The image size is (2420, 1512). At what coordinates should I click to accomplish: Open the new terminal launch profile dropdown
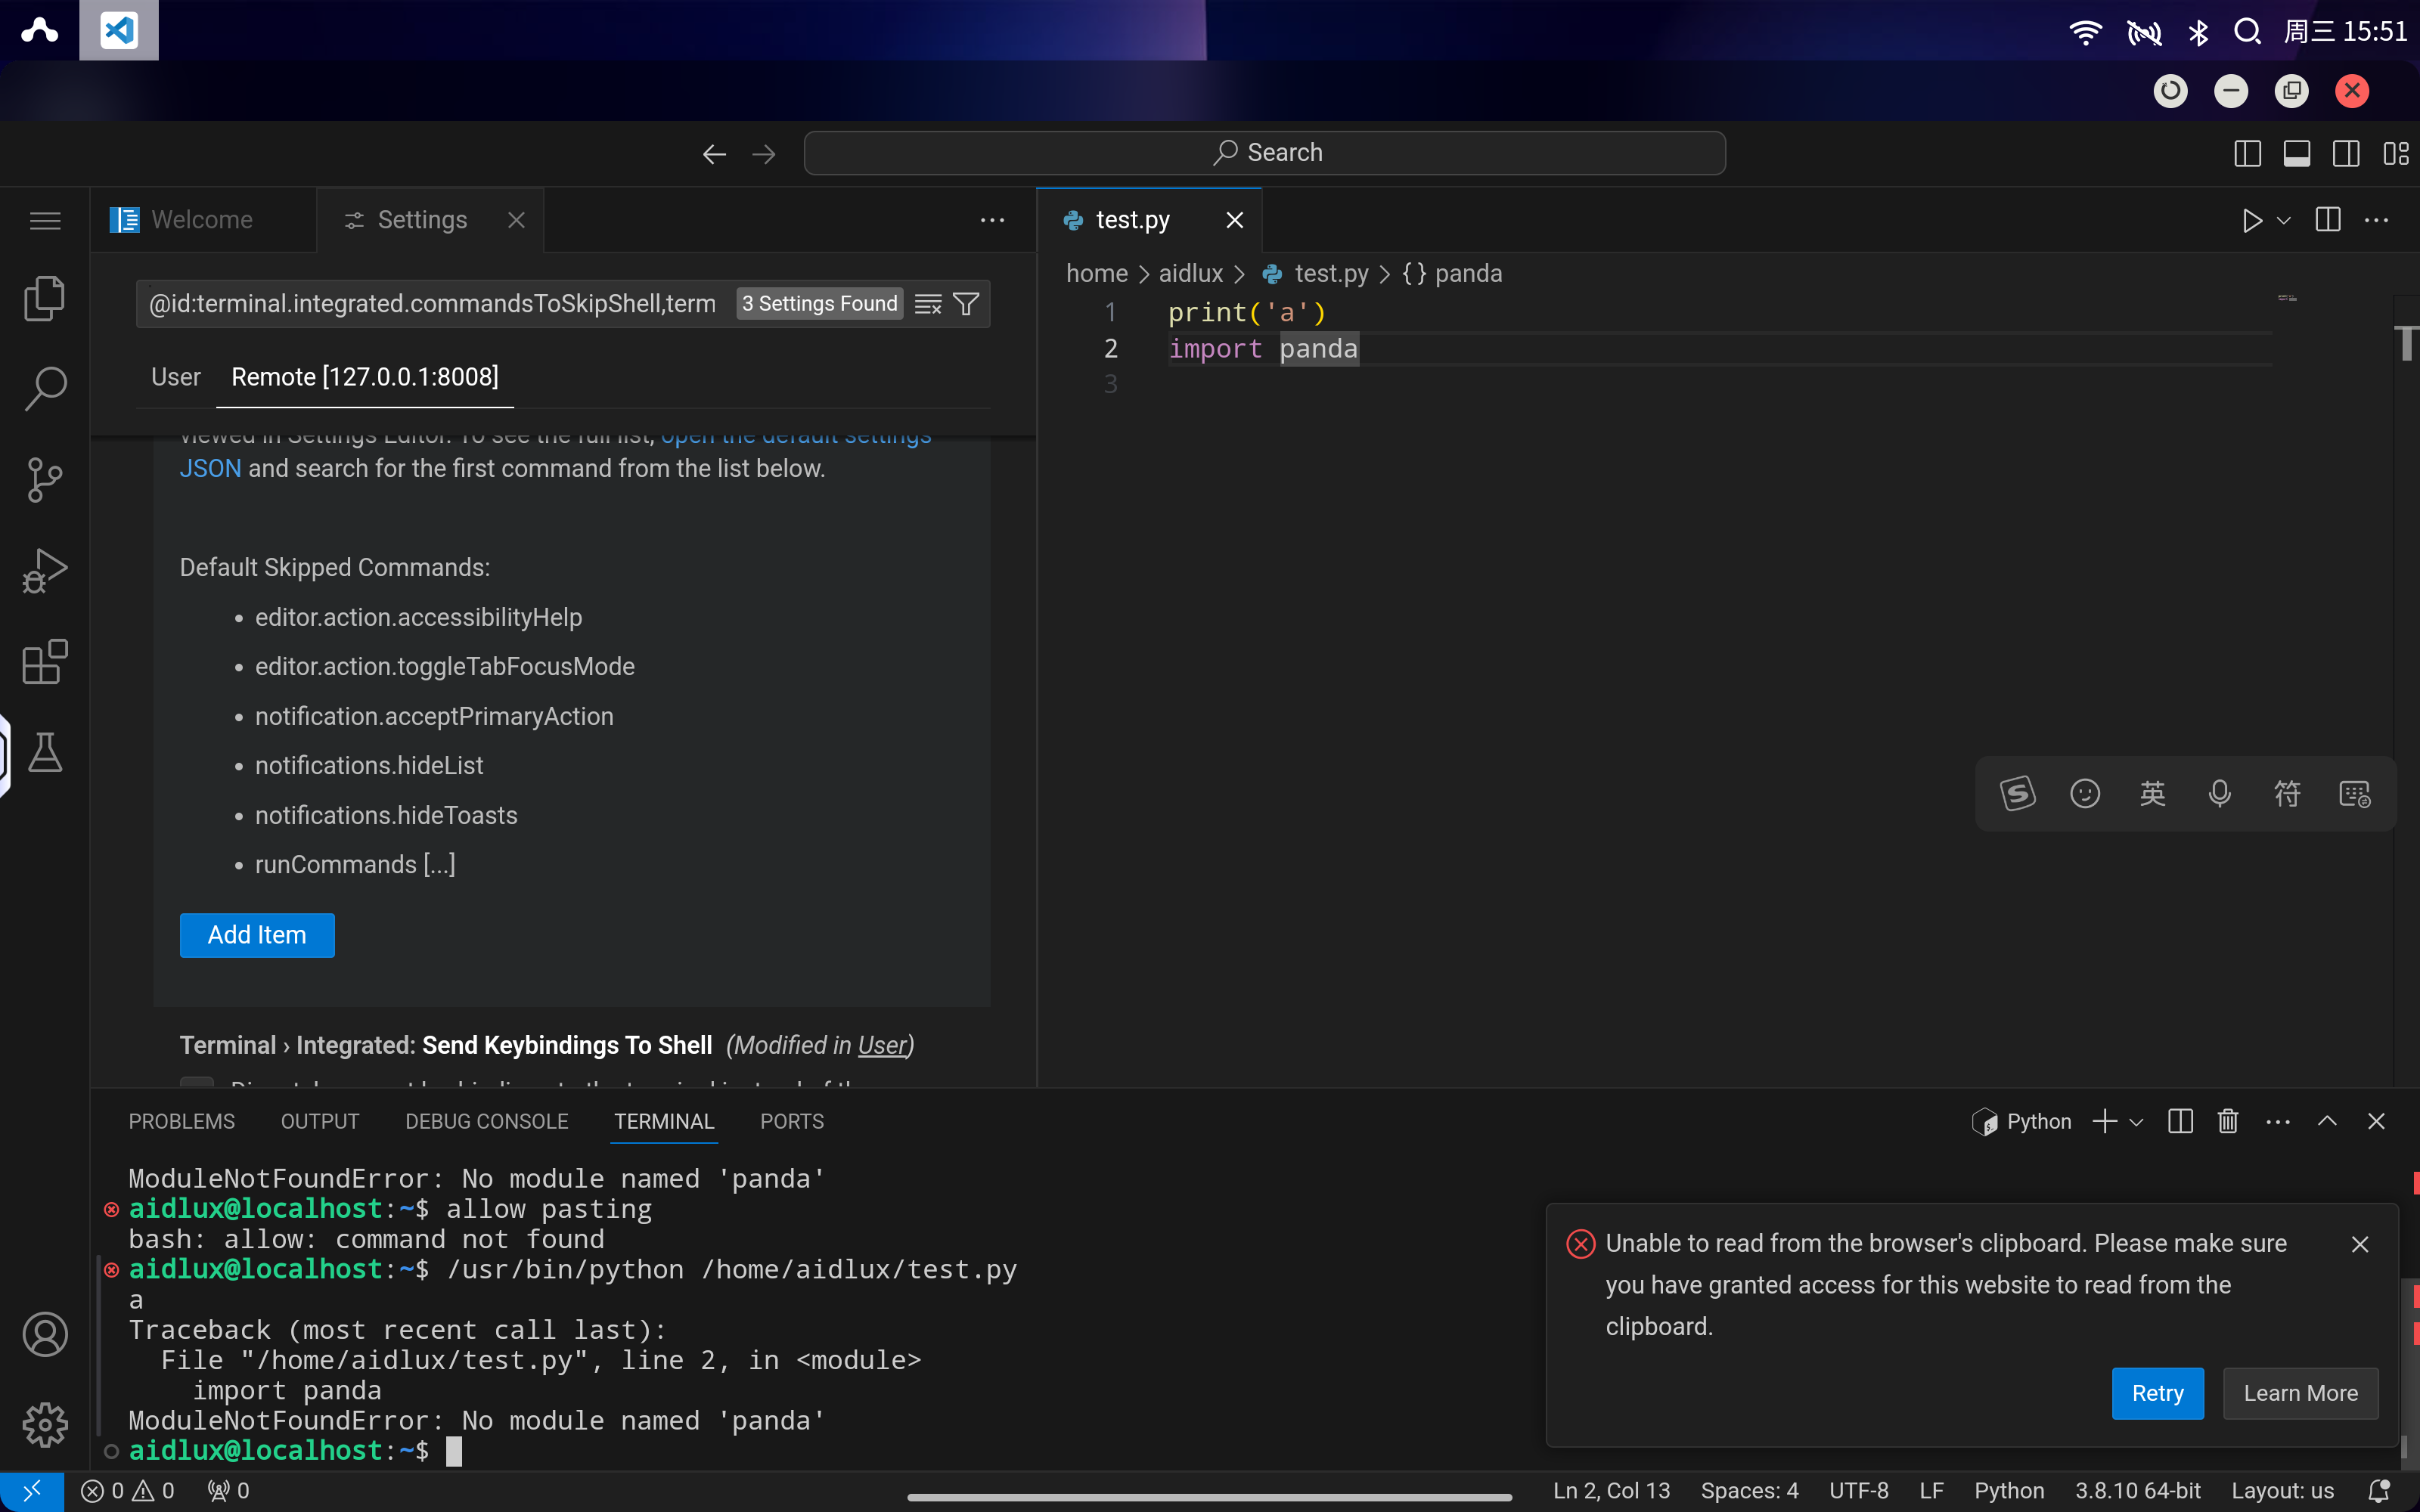click(x=2137, y=1122)
